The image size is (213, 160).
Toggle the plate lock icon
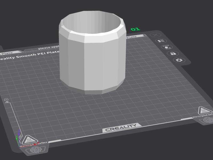pyautogui.click(x=173, y=53)
